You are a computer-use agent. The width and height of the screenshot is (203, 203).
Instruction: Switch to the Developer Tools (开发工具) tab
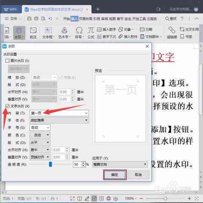click(139, 19)
